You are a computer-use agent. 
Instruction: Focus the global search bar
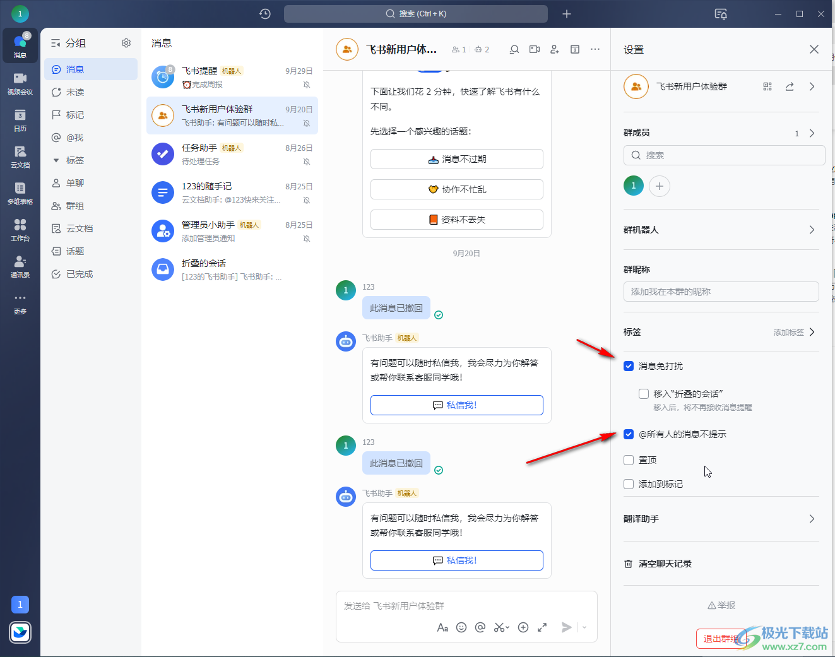coord(416,14)
